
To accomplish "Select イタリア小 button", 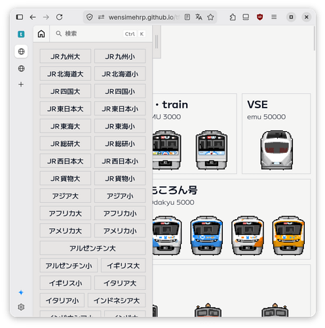I will coord(62,300).
